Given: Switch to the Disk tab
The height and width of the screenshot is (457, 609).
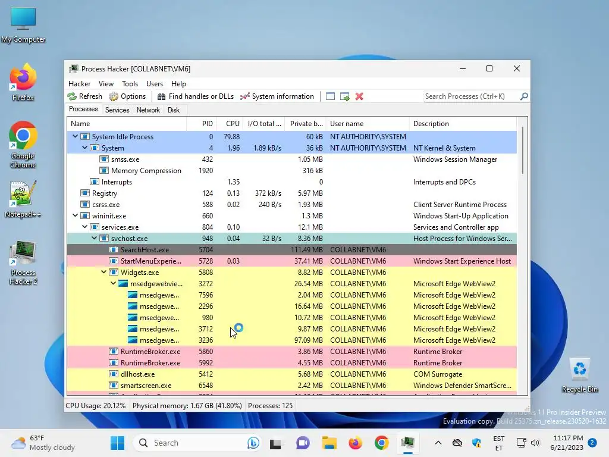Looking at the screenshot, I should [x=174, y=110].
